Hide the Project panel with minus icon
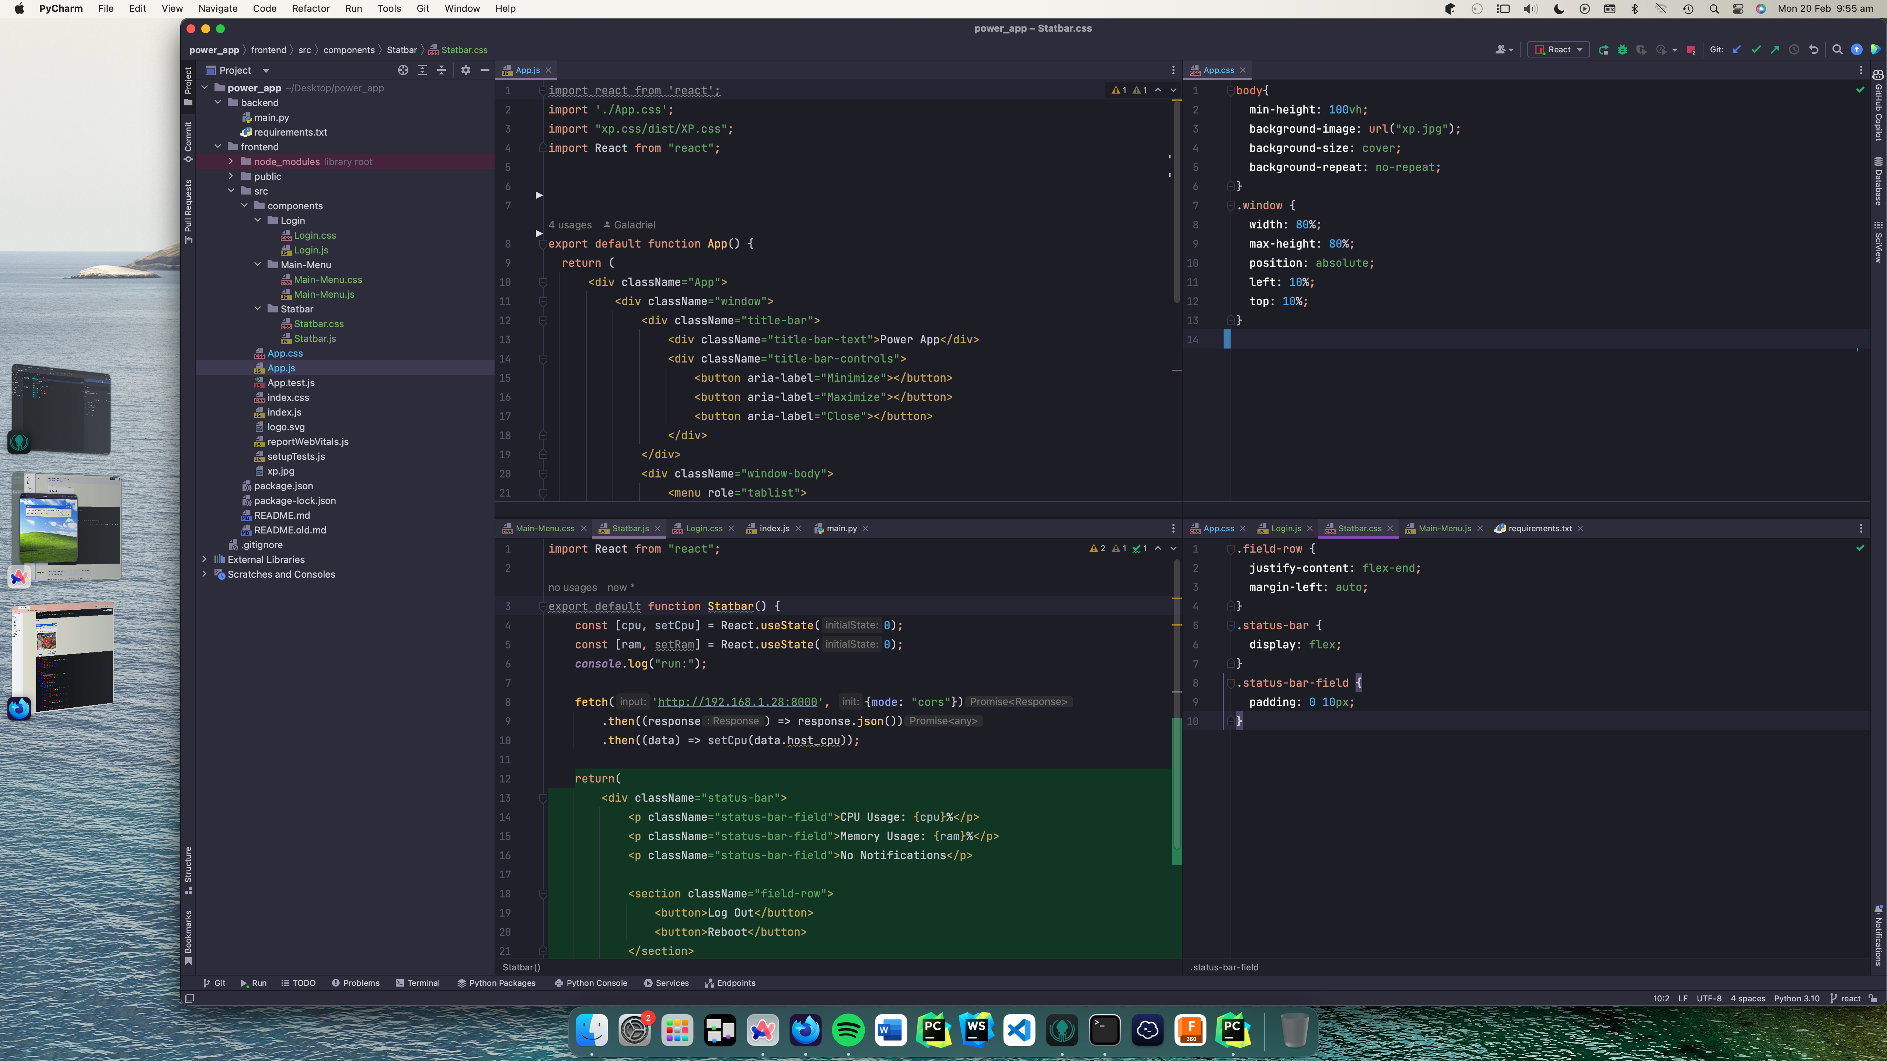The image size is (1887, 1061). coord(485,70)
